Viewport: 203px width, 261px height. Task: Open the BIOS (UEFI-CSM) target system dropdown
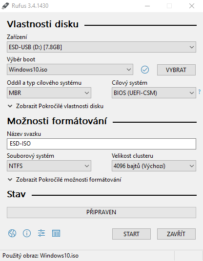click(154, 93)
